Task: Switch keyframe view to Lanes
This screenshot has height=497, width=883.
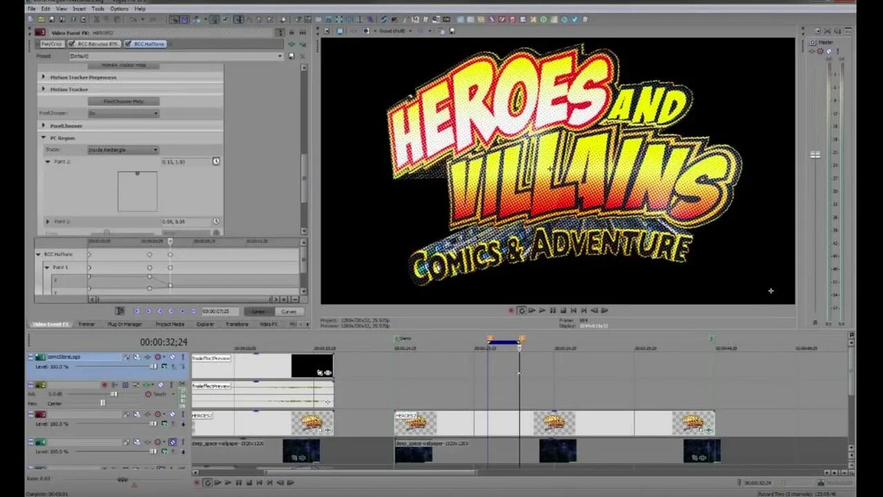Action: pyautogui.click(x=258, y=311)
